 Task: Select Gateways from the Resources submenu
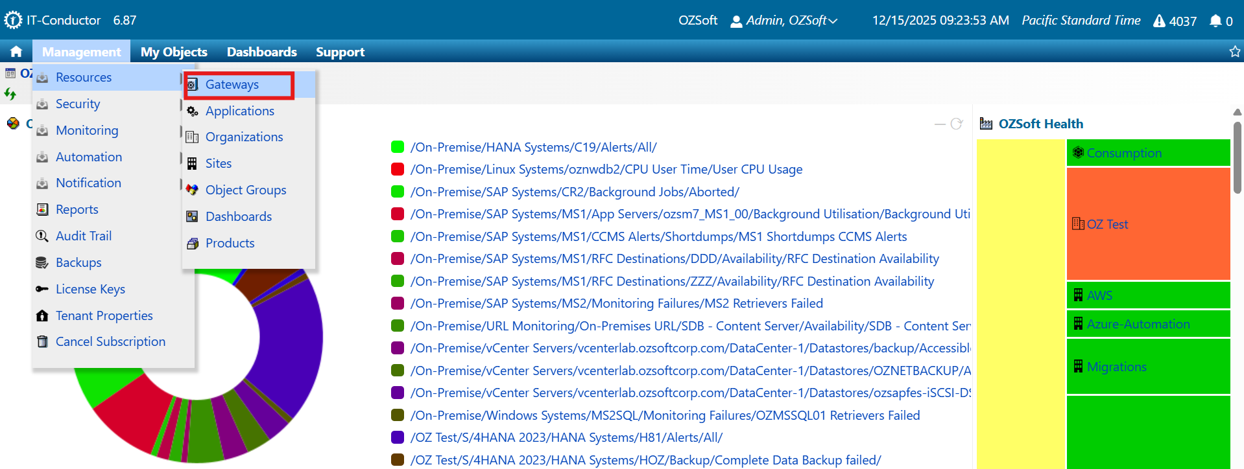232,85
